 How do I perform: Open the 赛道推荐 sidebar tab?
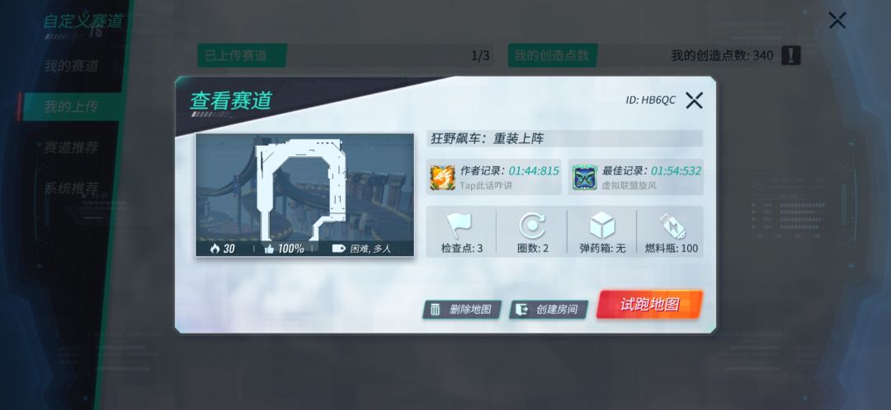click(71, 147)
